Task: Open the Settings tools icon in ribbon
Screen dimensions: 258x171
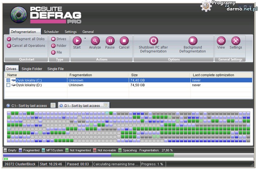Action: pos(236,41)
